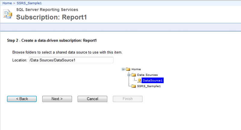This screenshot has width=241, height=130.
Task: Click the 'Location:' label
Action: pos(20,60)
